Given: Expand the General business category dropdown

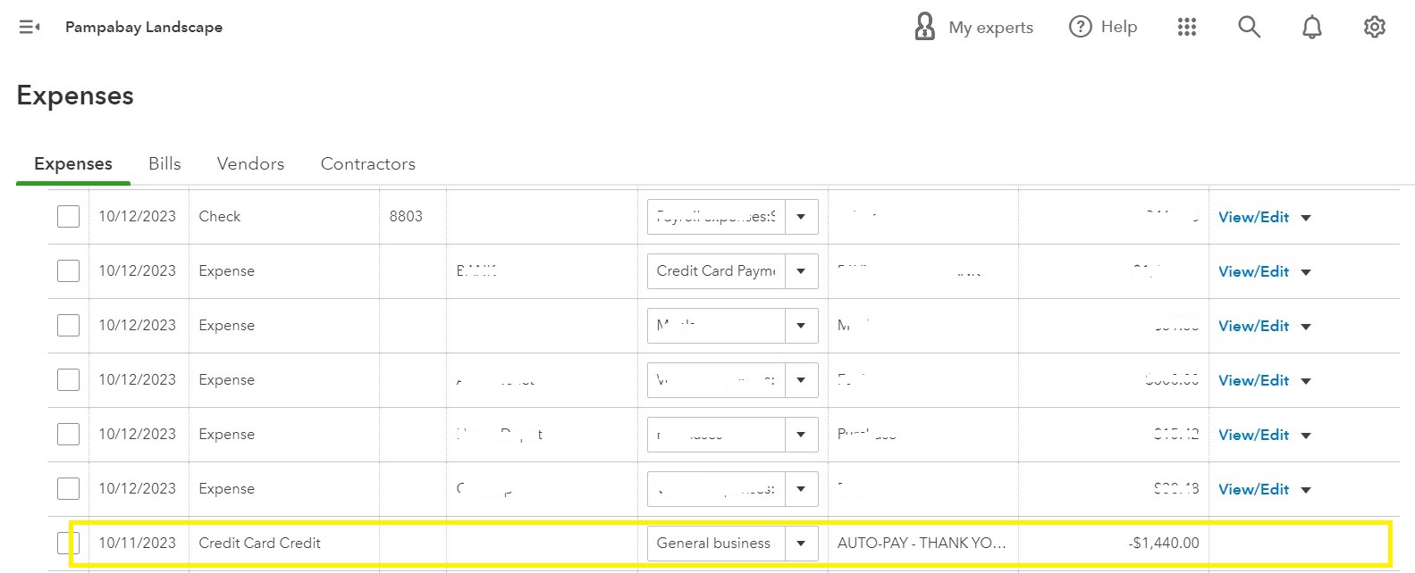Looking at the screenshot, I should pyautogui.click(x=801, y=543).
